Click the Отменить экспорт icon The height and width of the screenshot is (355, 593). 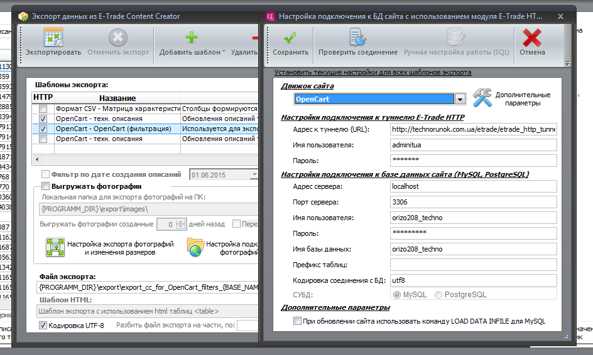click(118, 38)
